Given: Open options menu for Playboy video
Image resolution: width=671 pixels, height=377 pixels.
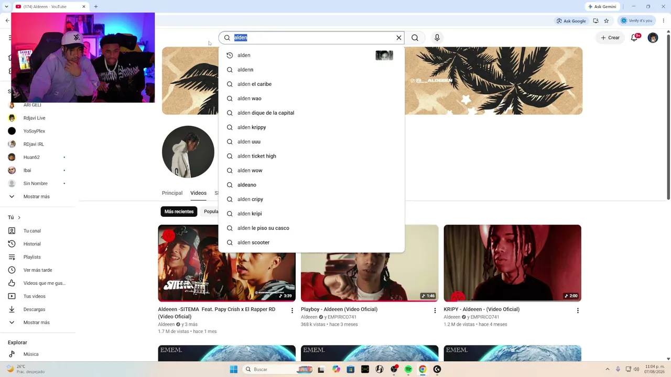Looking at the screenshot, I should click(x=435, y=311).
